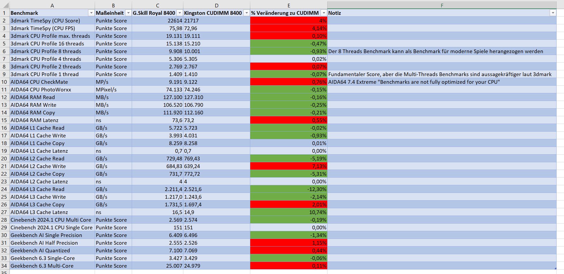This screenshot has width=564, height=274.
Task: Select the green "-12,30%" change cell
Action: click(289, 189)
